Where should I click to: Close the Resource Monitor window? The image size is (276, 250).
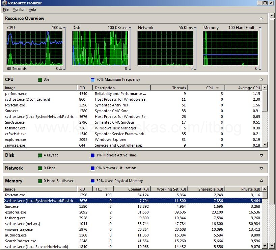271,3
